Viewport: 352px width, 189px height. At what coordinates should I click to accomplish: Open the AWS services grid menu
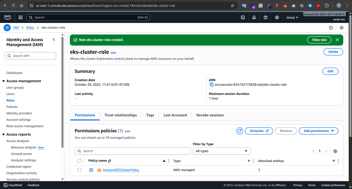pyautogui.click(x=21, y=18)
